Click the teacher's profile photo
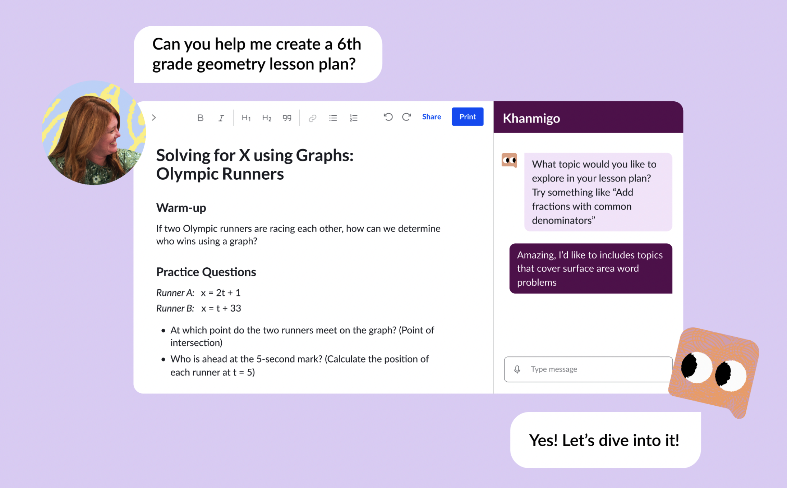Viewport: 787px width, 488px height. [x=94, y=133]
